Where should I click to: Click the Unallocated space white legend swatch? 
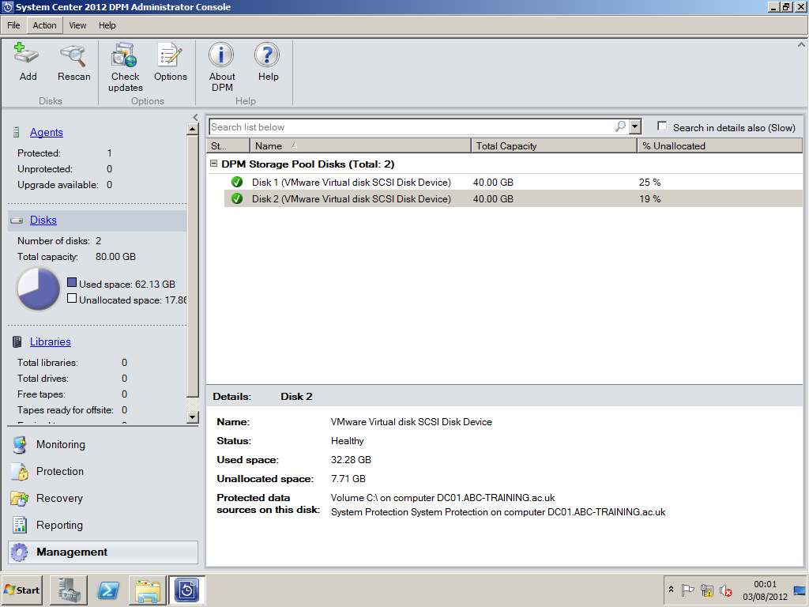tap(72, 298)
